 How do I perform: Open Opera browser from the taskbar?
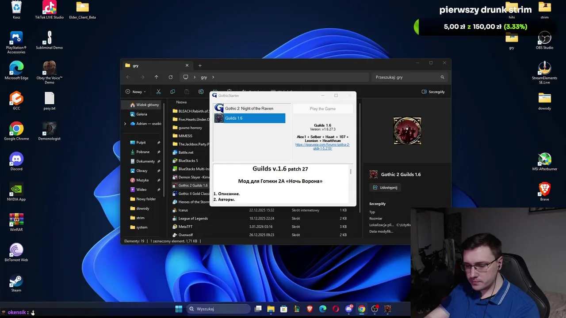336,309
